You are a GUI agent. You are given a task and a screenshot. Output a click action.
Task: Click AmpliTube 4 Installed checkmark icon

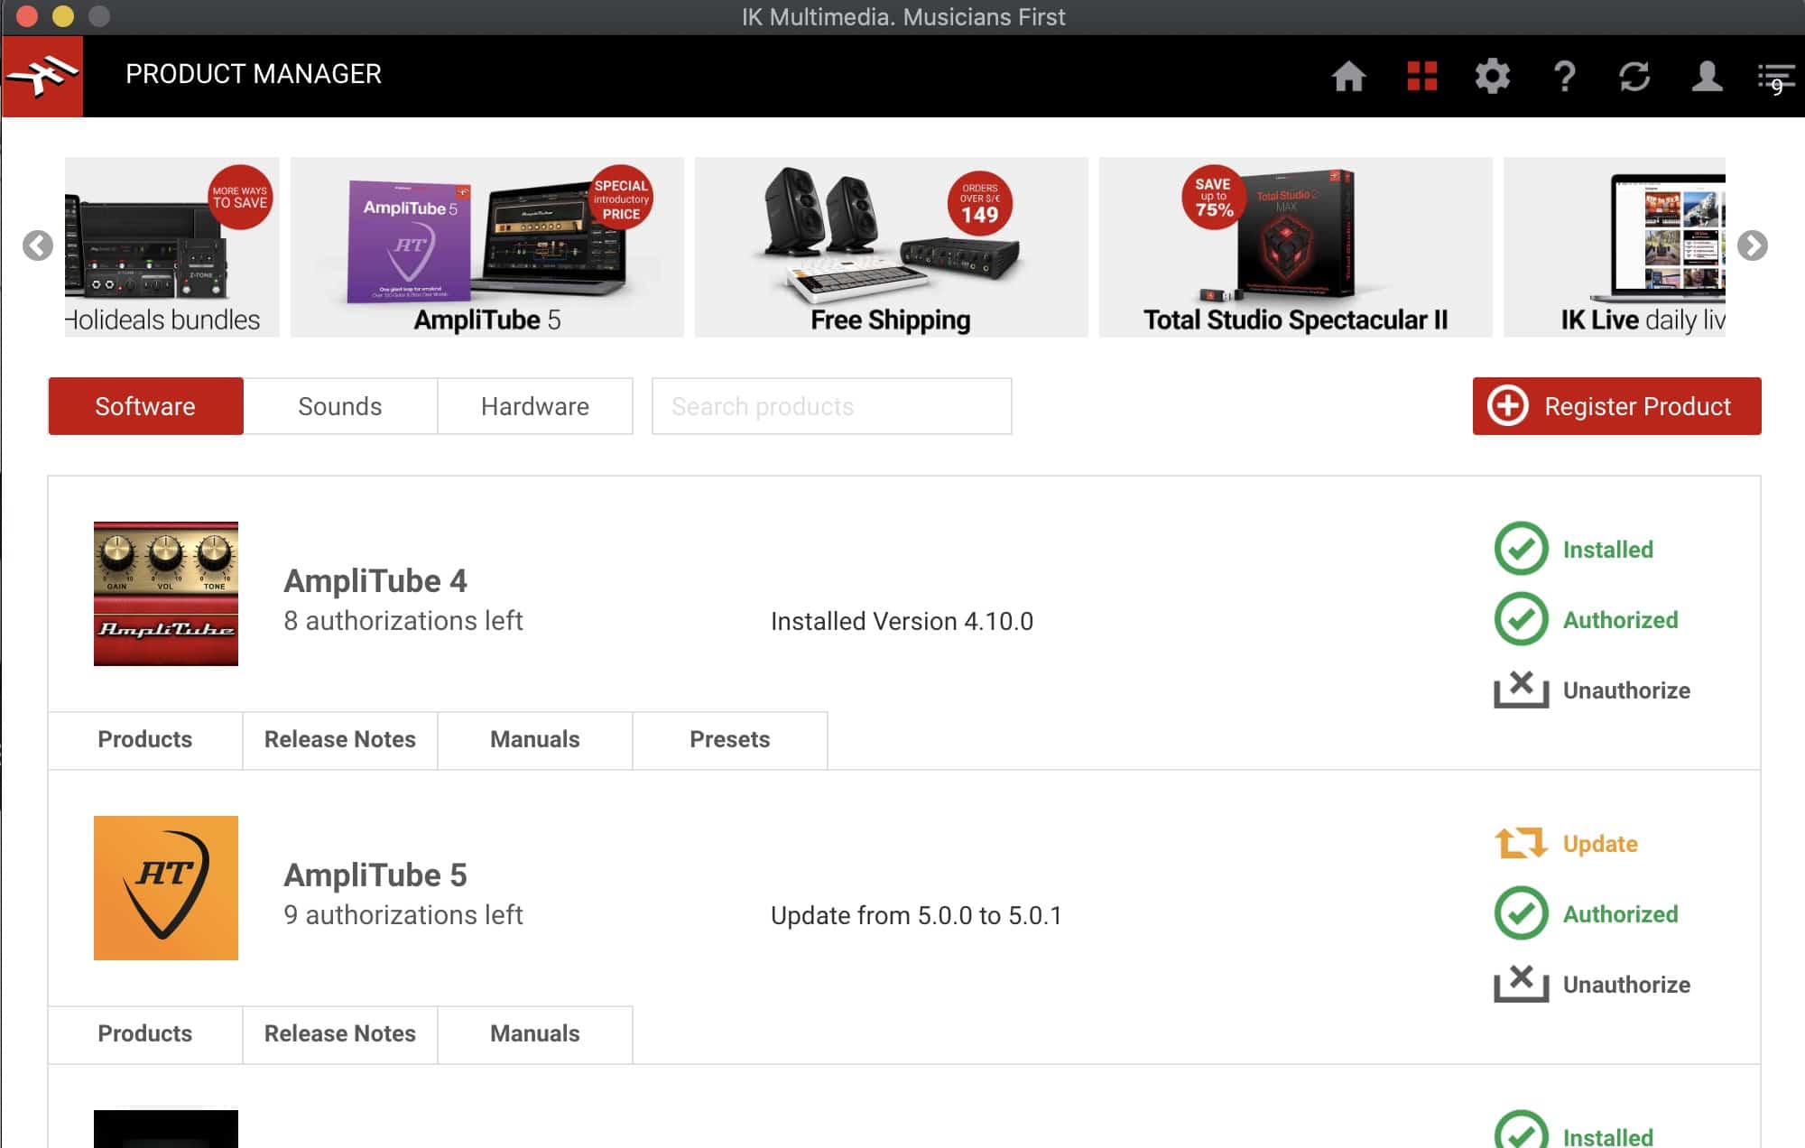[x=1522, y=549]
